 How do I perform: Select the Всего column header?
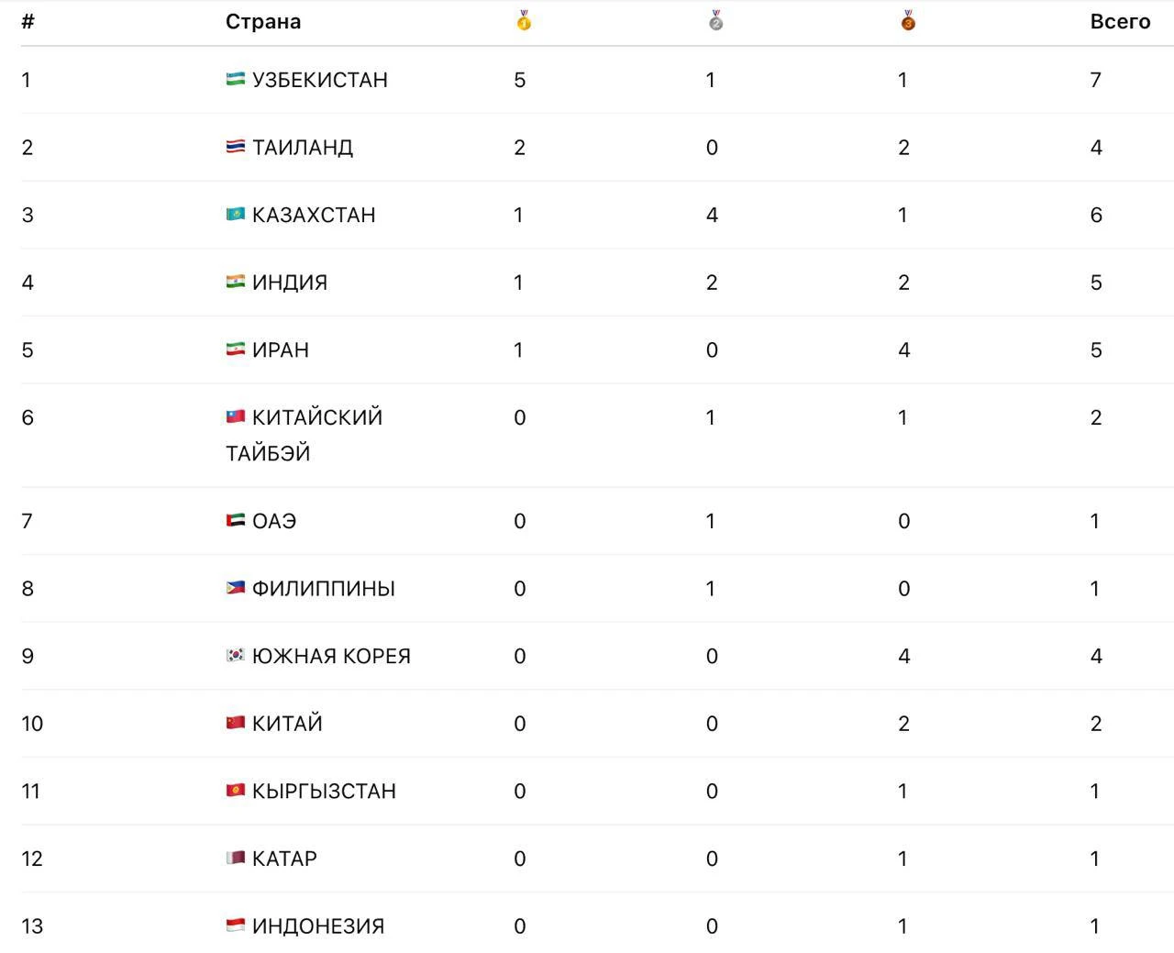click(1120, 21)
